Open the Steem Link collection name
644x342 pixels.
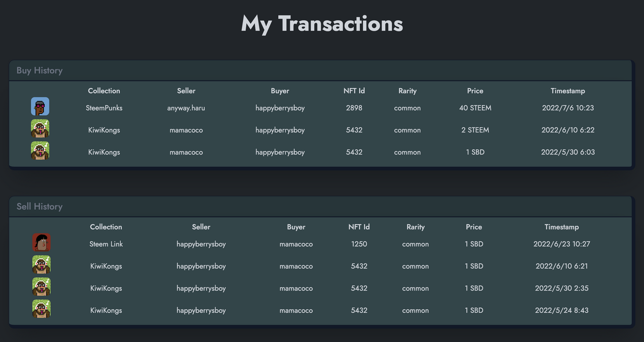106,244
